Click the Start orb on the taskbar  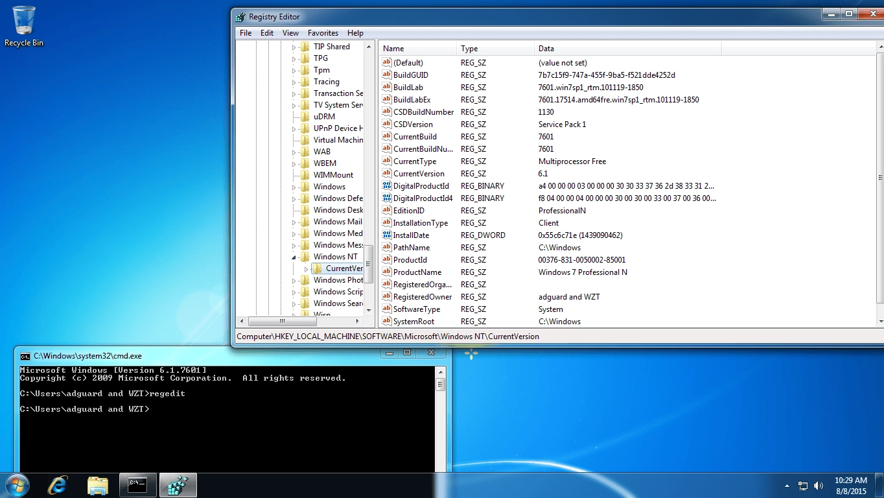17,485
